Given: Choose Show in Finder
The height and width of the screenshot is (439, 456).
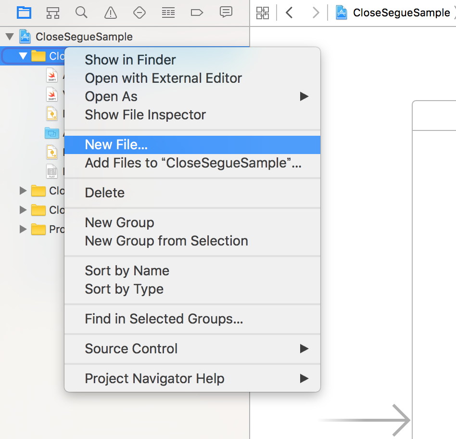Looking at the screenshot, I should (192, 60).
